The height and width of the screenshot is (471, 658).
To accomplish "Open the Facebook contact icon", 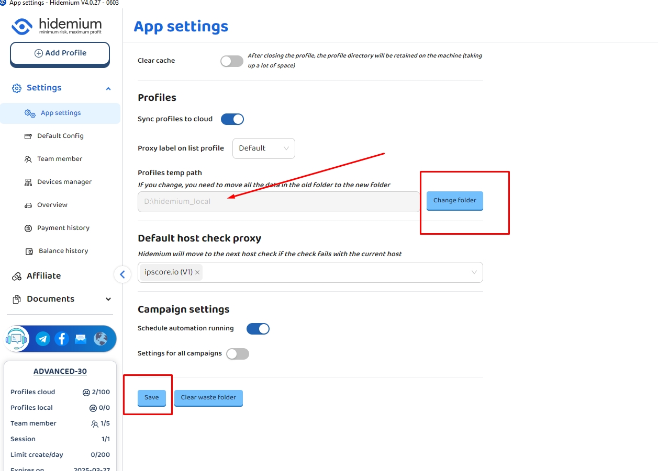I will click(x=62, y=339).
